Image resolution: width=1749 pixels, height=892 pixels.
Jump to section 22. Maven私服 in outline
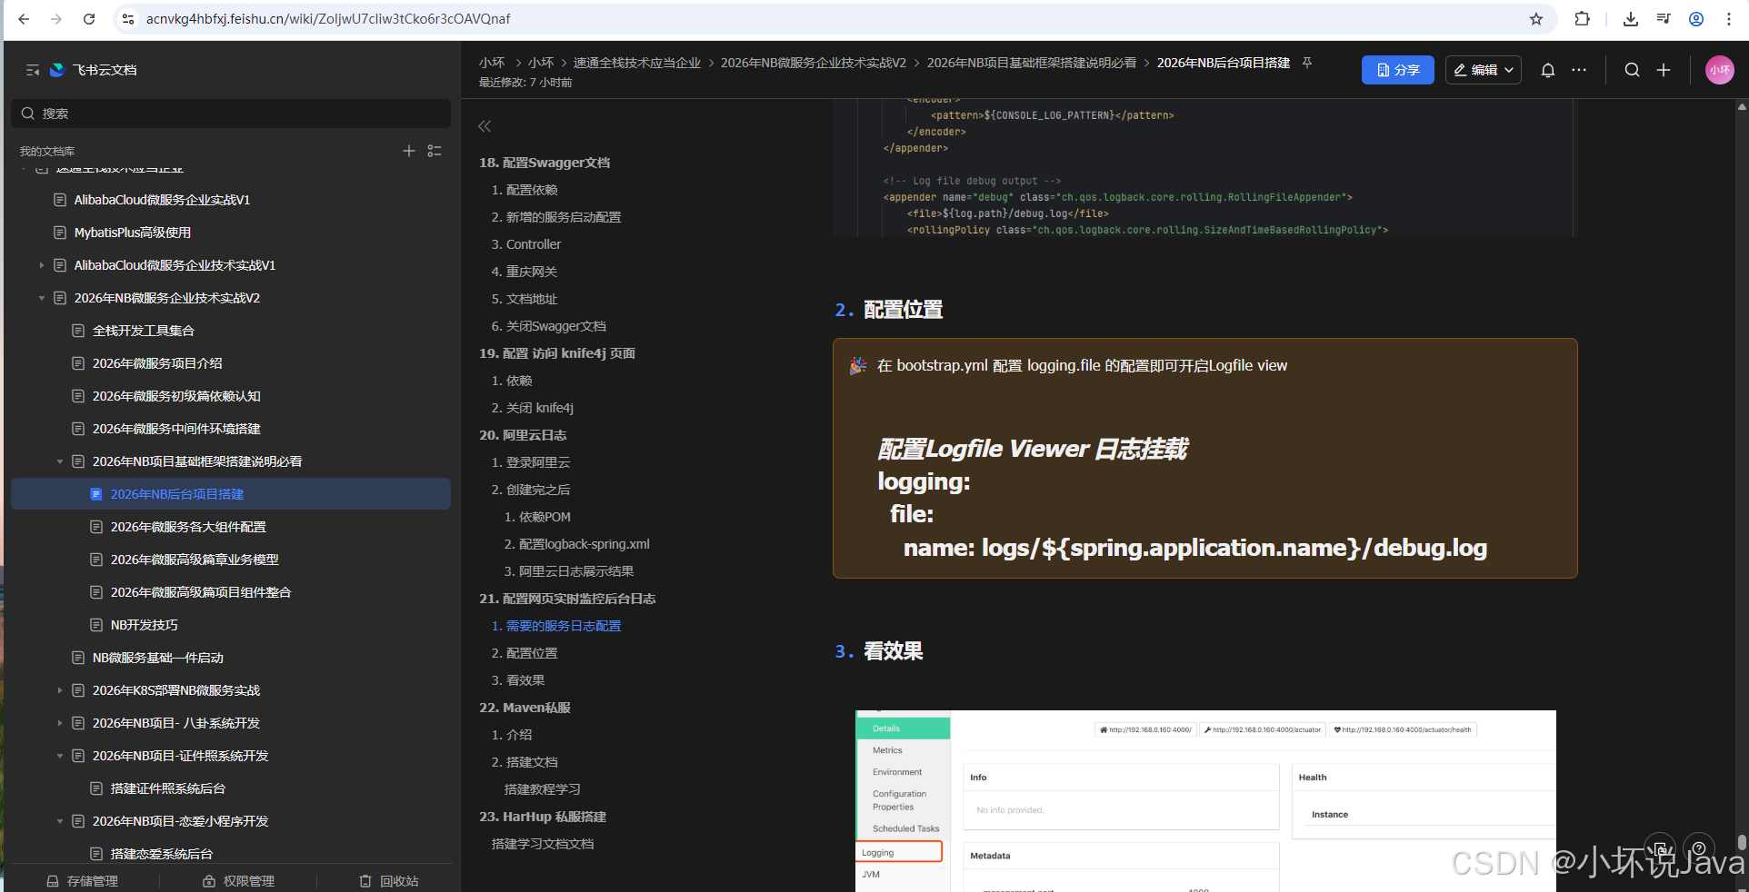click(x=525, y=708)
